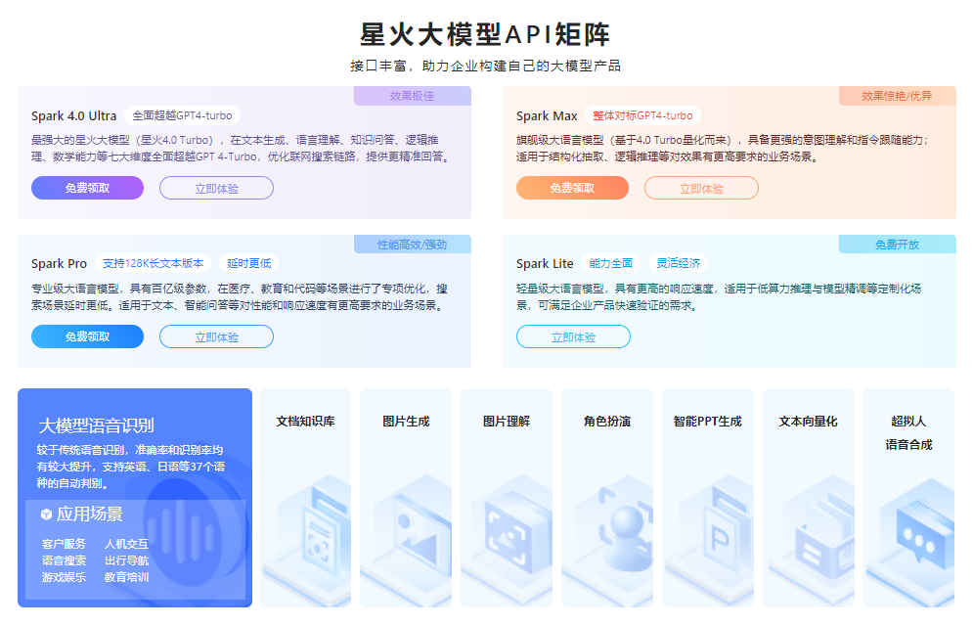Click the Spark 4.0 Ultra title
This screenshot has height=626, width=973.
click(x=74, y=116)
